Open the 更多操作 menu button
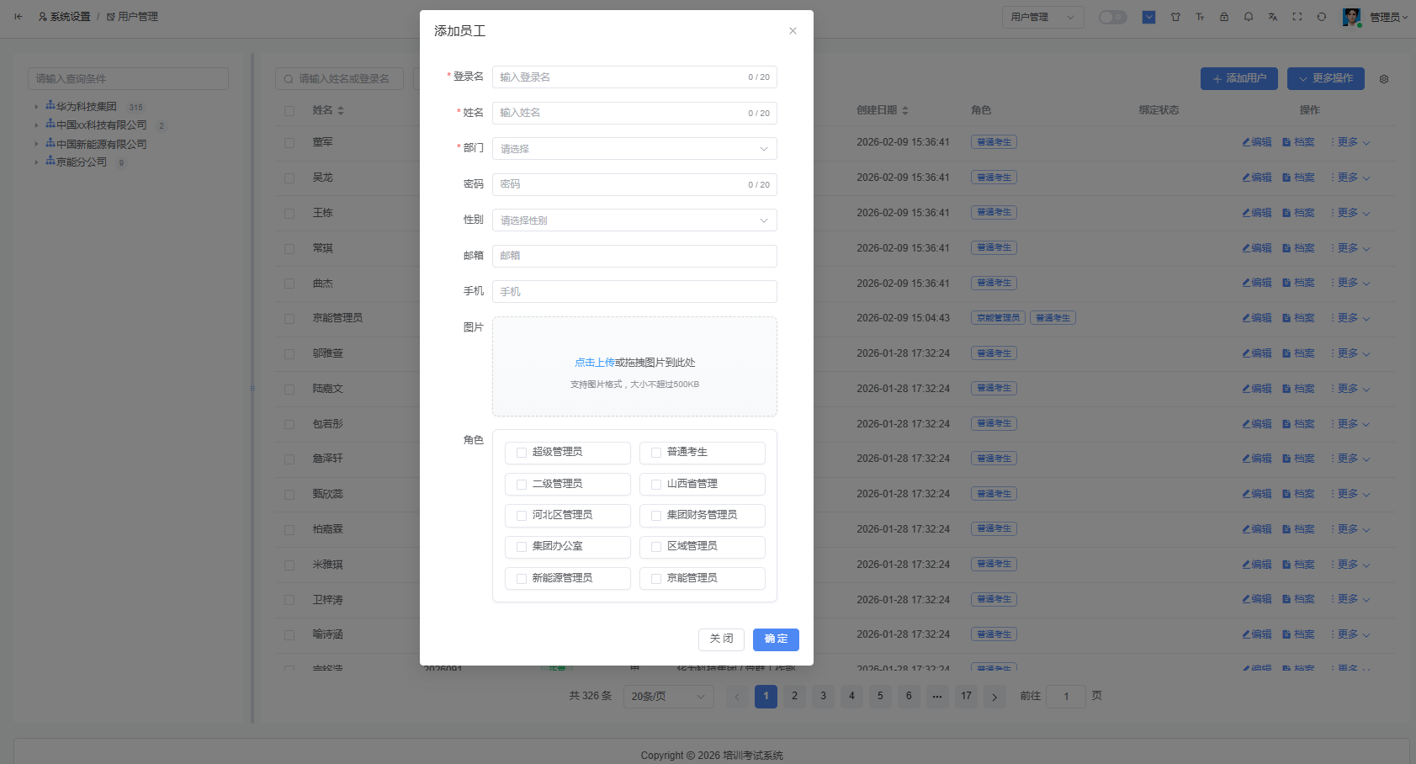 click(x=1325, y=78)
